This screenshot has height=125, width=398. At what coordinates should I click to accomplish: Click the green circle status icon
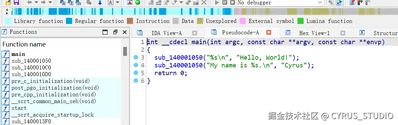pos(137,2)
